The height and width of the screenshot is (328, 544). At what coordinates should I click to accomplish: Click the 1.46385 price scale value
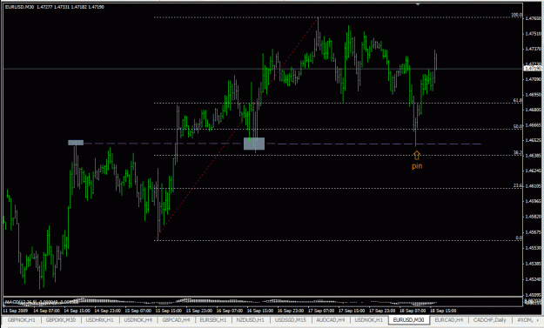click(x=534, y=156)
